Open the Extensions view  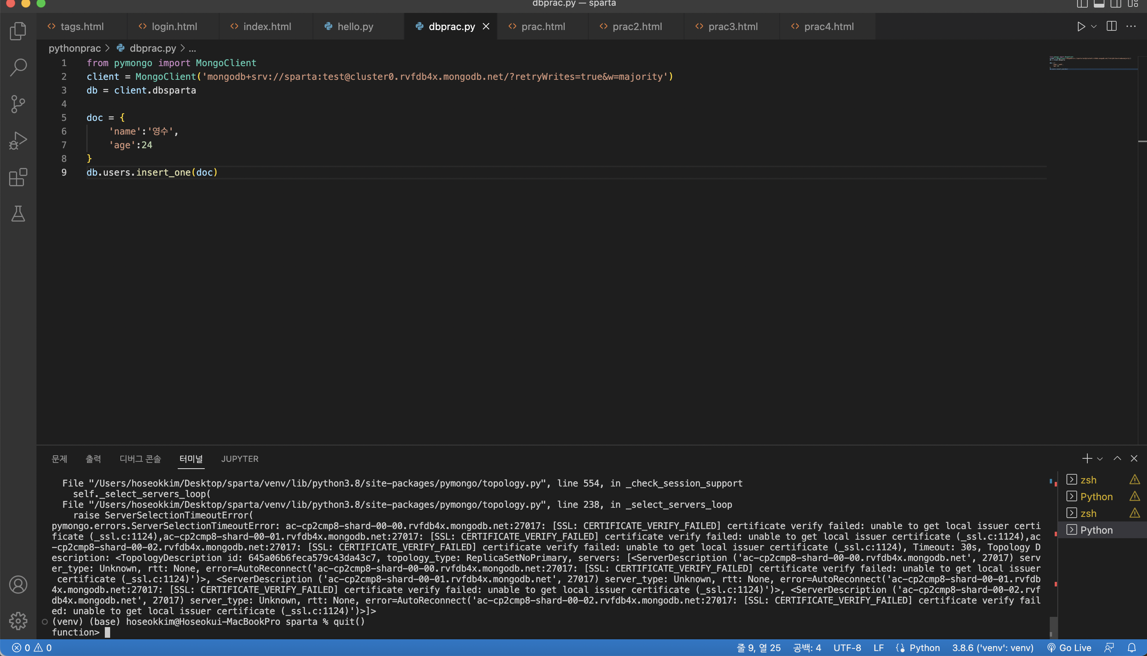[x=18, y=177]
